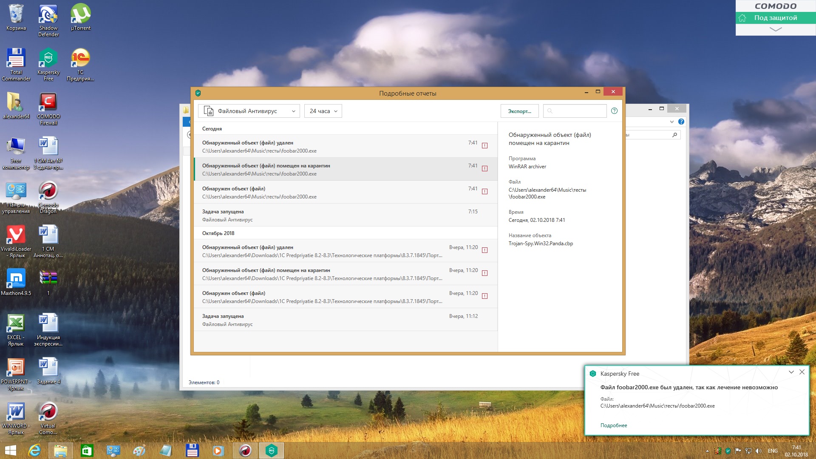Open Kaspersky Free from the taskbar
Image resolution: width=816 pixels, height=459 pixels.
tap(271, 450)
